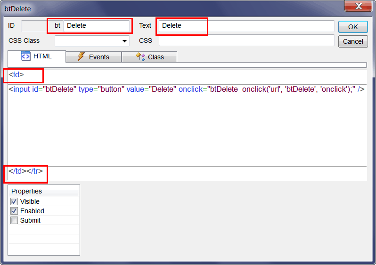Click the Visible property label
The width and height of the screenshot is (376, 265).
coord(30,201)
